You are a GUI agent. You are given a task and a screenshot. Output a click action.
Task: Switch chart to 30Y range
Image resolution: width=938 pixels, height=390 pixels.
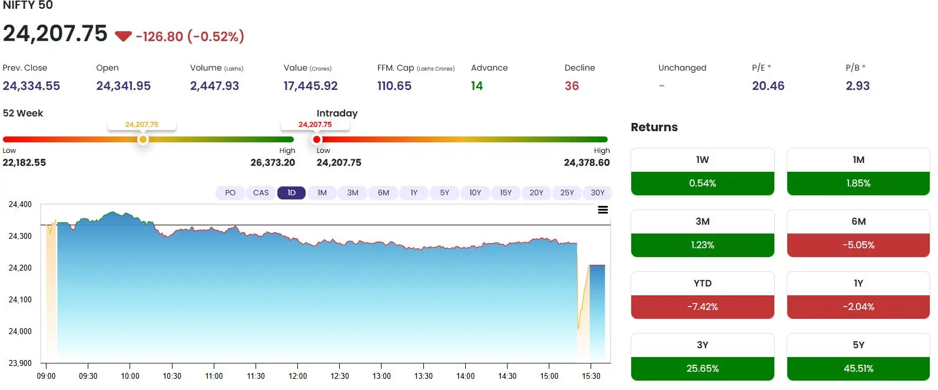click(598, 193)
